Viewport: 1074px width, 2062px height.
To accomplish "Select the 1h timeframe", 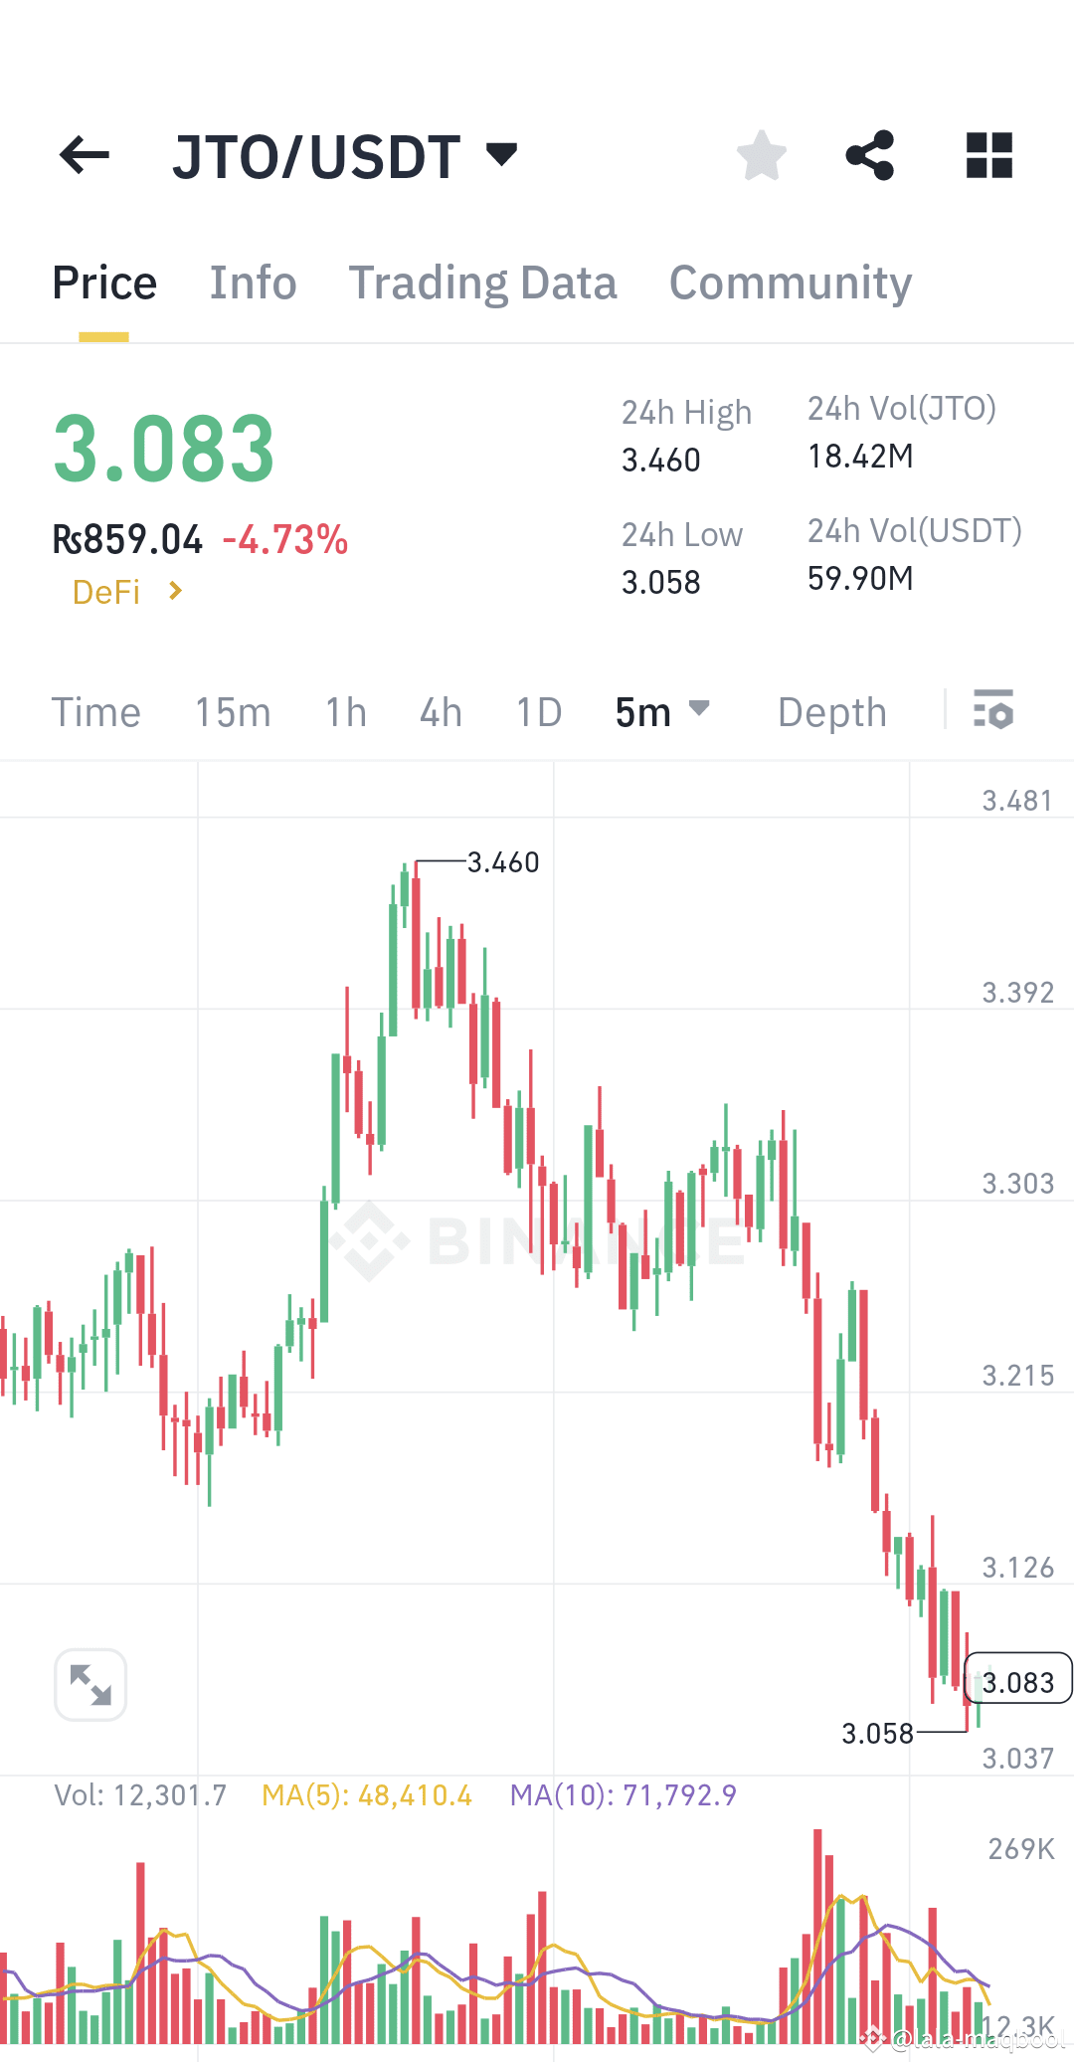I will pyautogui.click(x=344, y=711).
